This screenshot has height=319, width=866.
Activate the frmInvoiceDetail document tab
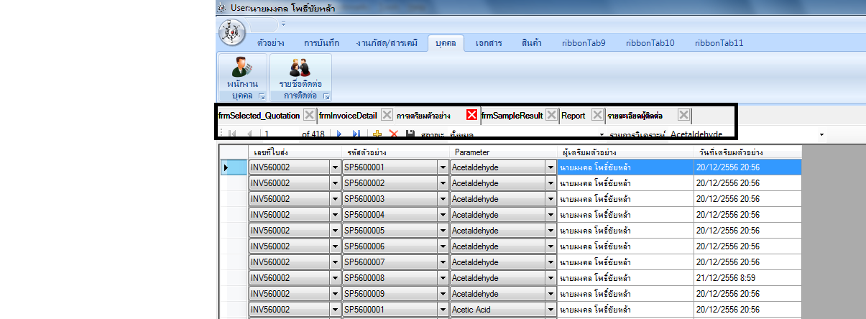[x=348, y=115]
